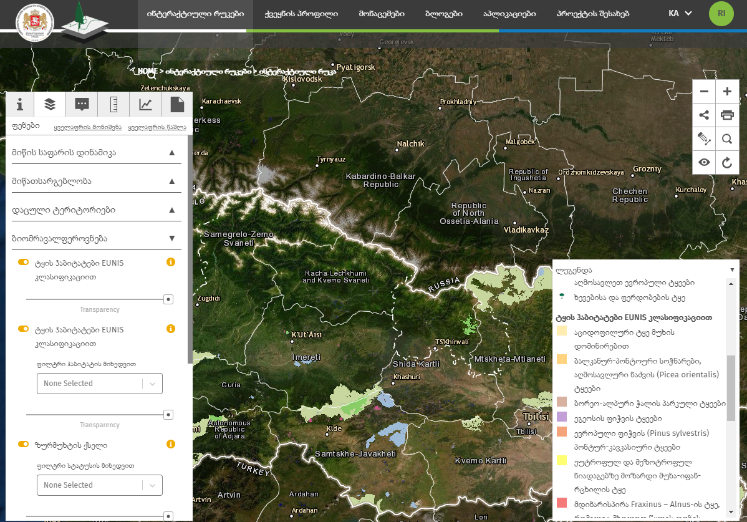Toggle the eye visibility tool on the map
The image size is (747, 522).
(x=704, y=162)
